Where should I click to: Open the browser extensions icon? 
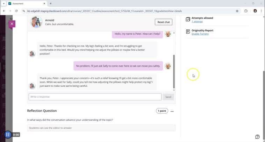246,11
